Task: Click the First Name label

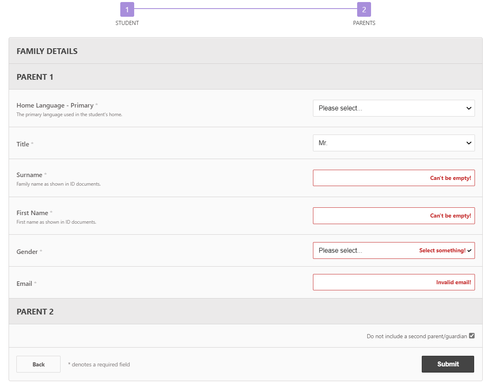Action: point(32,213)
